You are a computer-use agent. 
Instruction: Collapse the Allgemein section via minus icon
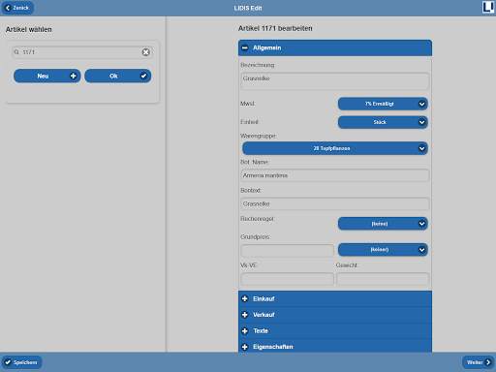pos(245,47)
